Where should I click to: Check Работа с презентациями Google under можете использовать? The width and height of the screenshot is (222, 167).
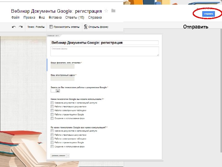pyautogui.click(x=52, y=114)
